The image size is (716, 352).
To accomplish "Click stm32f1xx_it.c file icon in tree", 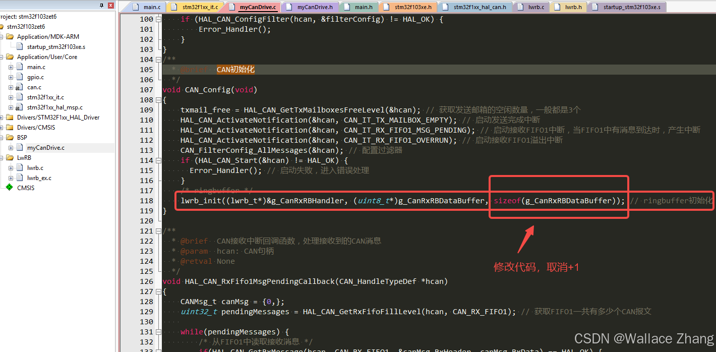I will (19, 97).
